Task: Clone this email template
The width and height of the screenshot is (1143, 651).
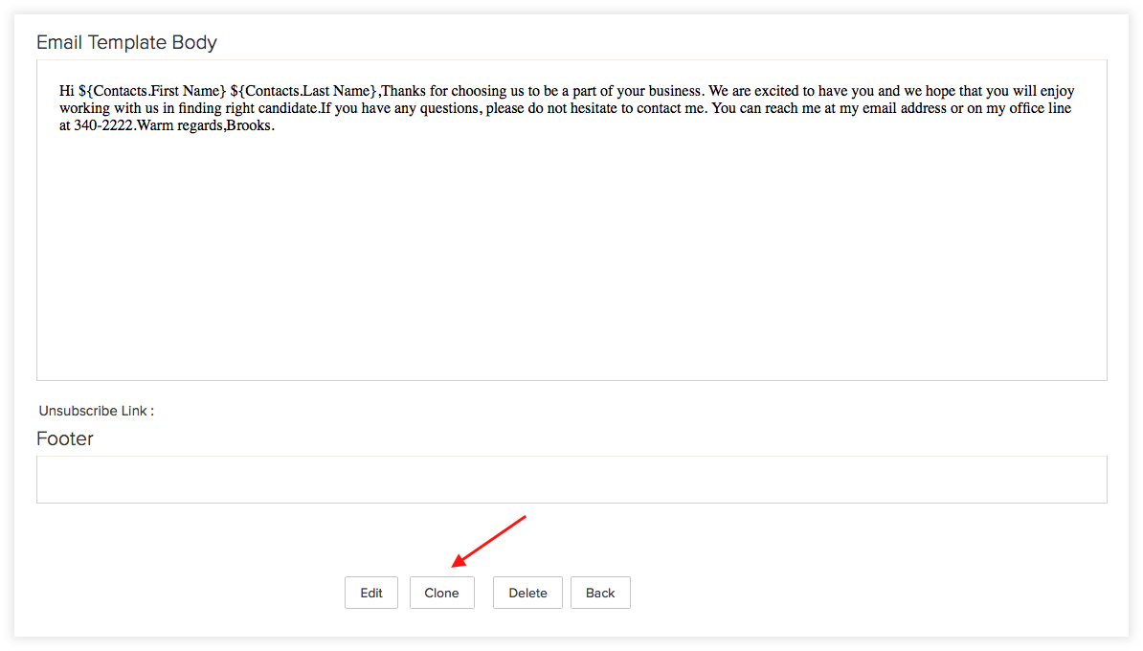Action: click(441, 593)
